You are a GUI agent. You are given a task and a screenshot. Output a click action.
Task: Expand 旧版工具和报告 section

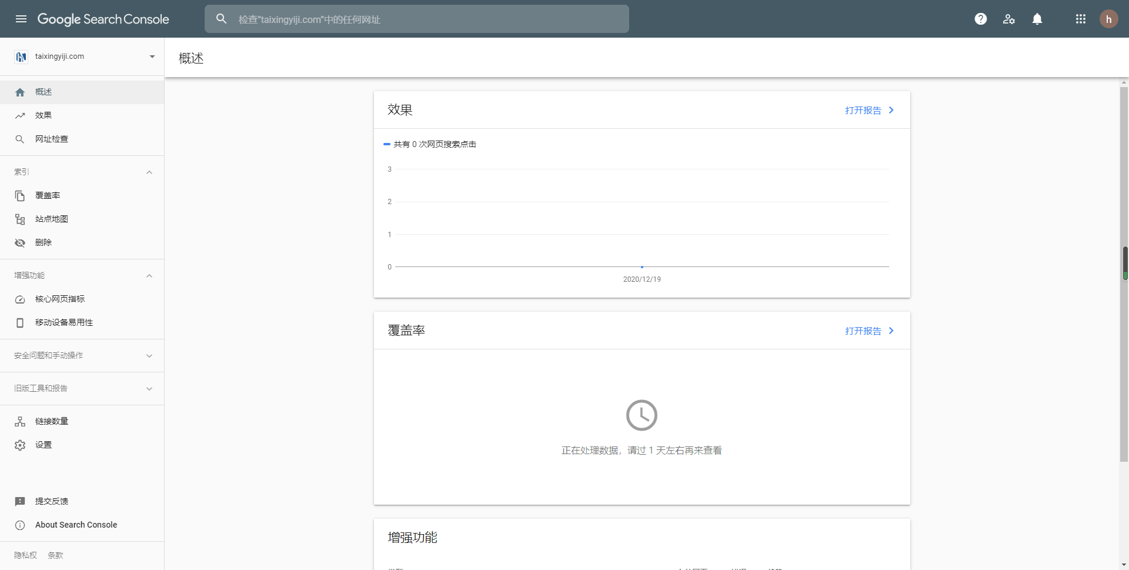click(x=82, y=388)
